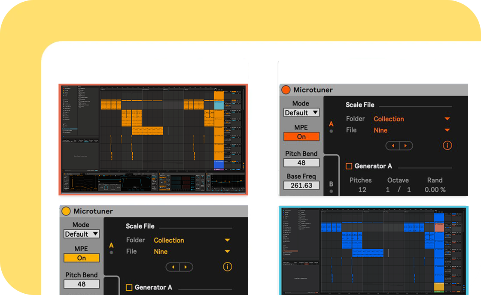Click yellow 'Collection' folder name text

(x=169, y=240)
